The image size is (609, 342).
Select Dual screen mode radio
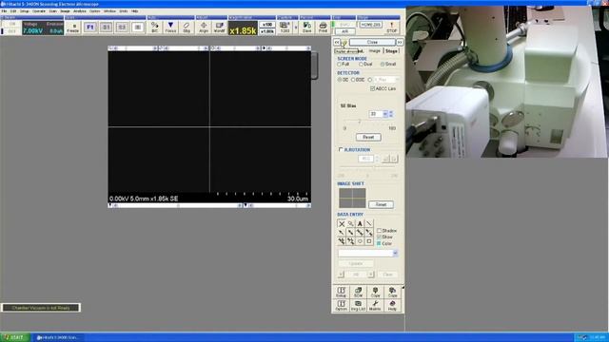point(362,64)
